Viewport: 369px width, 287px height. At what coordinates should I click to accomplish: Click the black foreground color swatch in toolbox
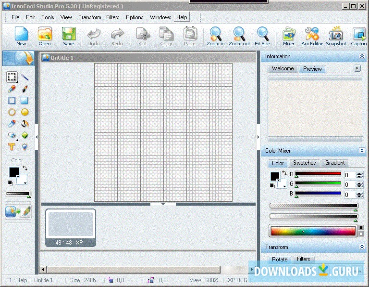click(14, 172)
